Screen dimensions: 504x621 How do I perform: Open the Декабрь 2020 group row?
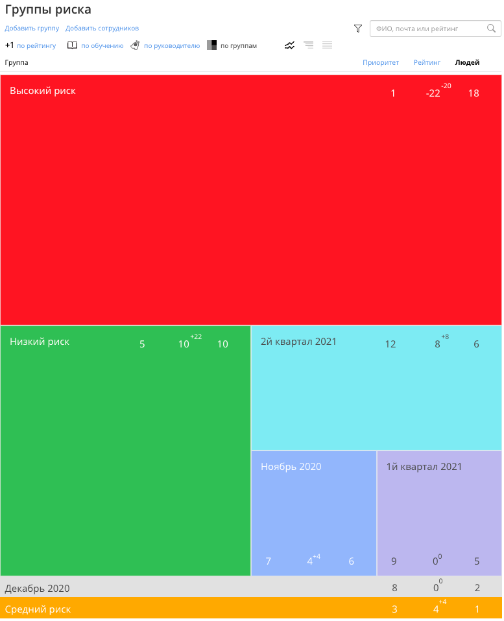[251, 588]
